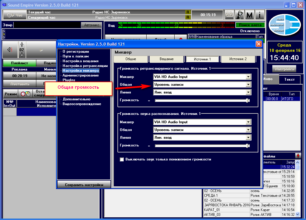Click the clock and notes mode icon
This screenshot has width=306, height=220.
pos(25,94)
